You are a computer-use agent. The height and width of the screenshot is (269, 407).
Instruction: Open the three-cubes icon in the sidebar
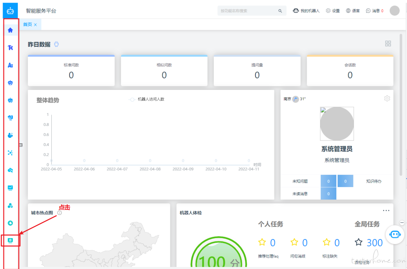point(10,205)
